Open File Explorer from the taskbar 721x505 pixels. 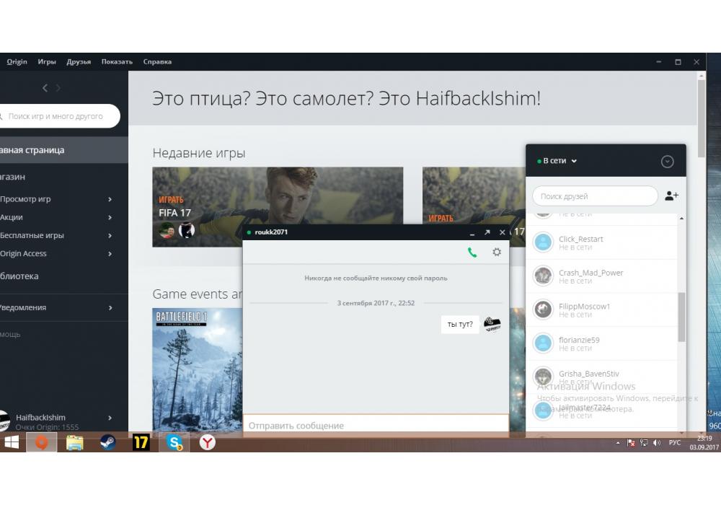click(74, 442)
